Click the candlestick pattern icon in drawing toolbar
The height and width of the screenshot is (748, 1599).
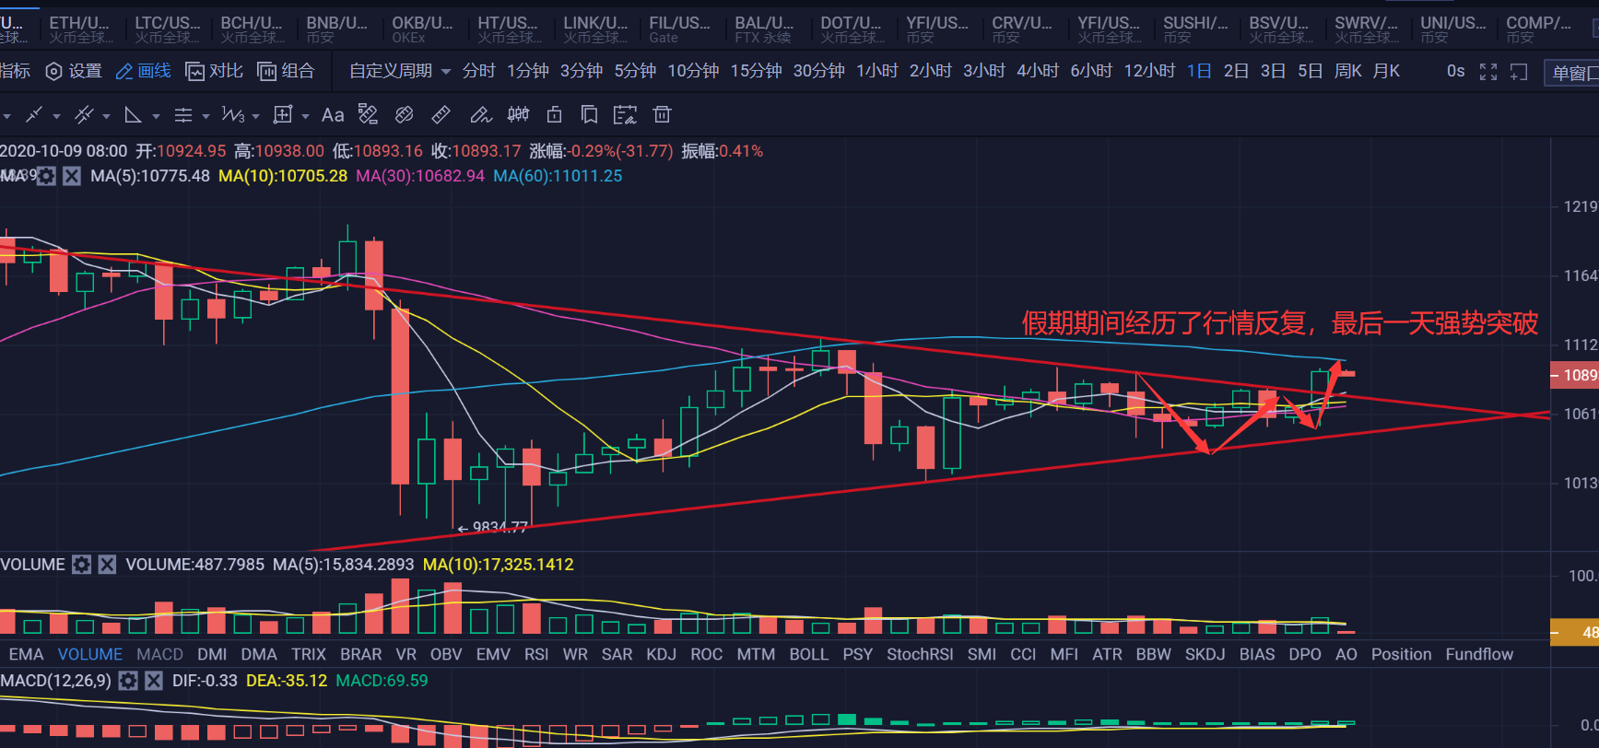518,114
